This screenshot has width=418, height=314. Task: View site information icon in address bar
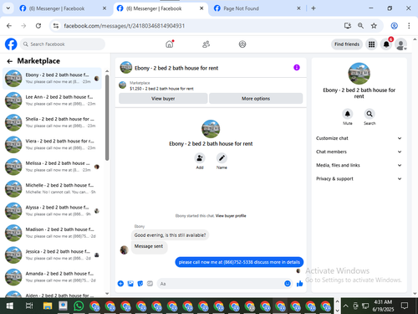tap(56, 26)
